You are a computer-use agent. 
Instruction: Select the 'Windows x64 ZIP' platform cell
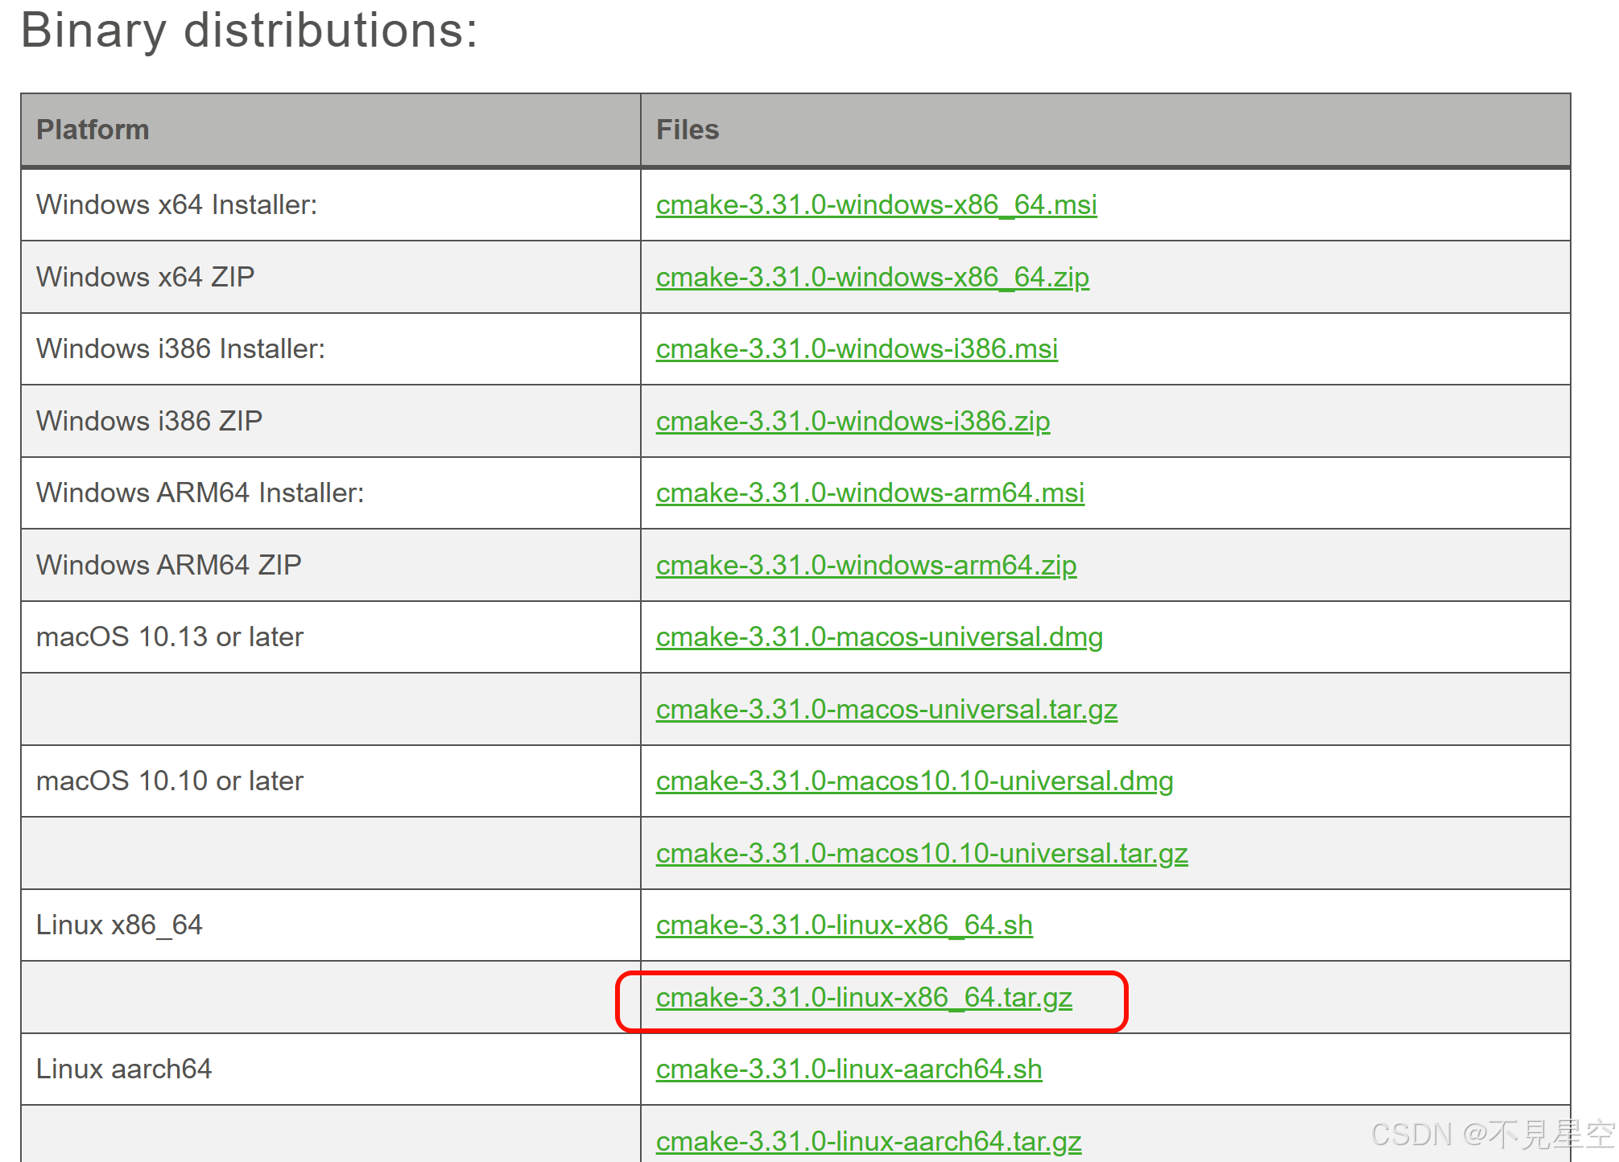tap(331, 277)
